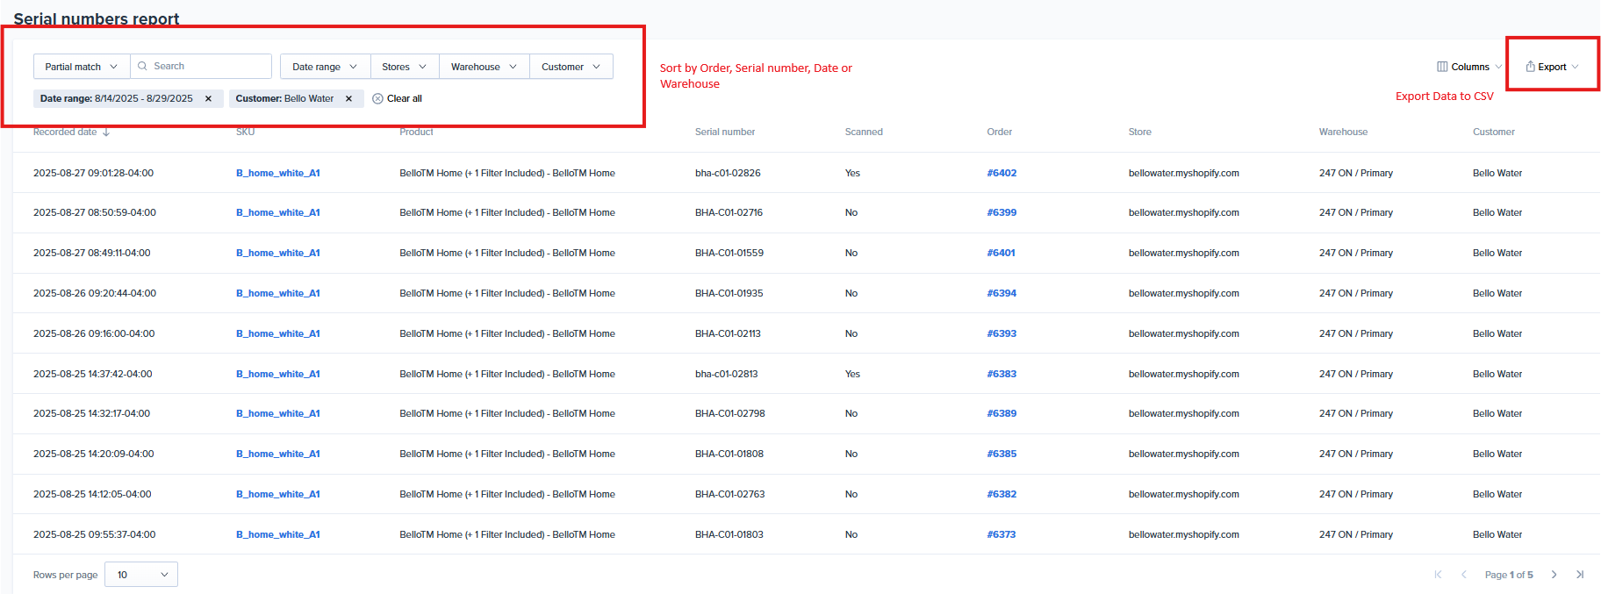1601x594 pixels.
Task: Click serial number bha-c01-02813
Action: pyautogui.click(x=726, y=374)
